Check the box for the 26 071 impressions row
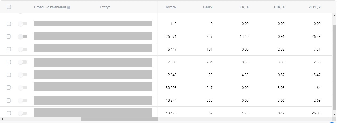This screenshot has height=123, width=337. point(9,36)
